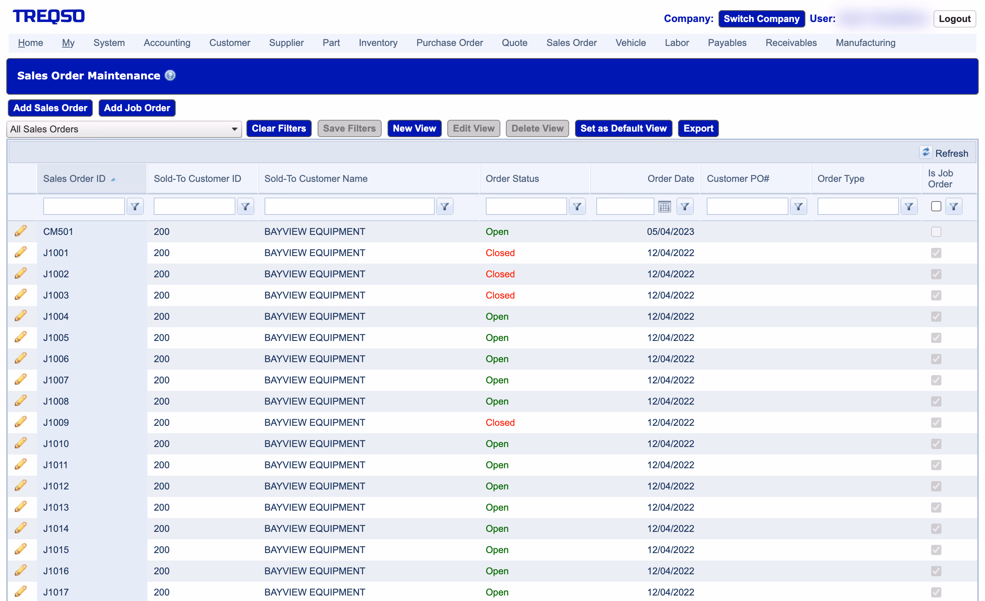Screen dimensions: 985x601
Task: Edit order J1001 via its pencil icon
Action: (x=21, y=252)
